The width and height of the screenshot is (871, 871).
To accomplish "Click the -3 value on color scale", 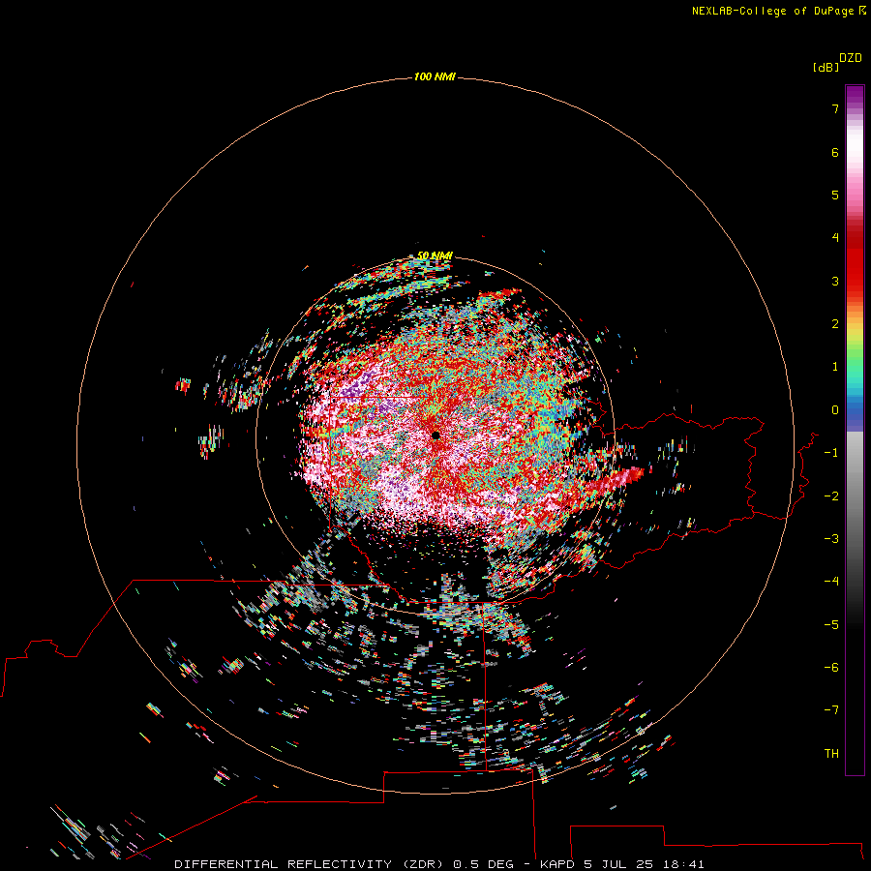I will click(831, 539).
